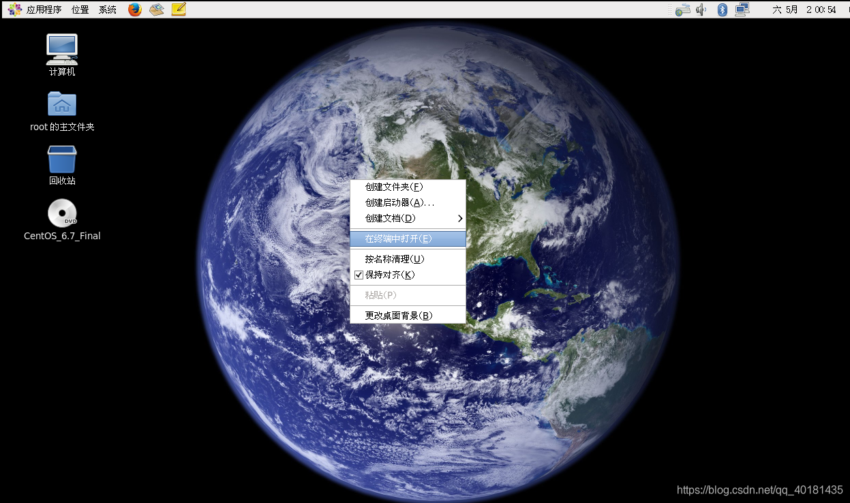850x503 pixels.
Task: Select the CentOS_6.7_Final DVD icon
Action: [x=62, y=220]
